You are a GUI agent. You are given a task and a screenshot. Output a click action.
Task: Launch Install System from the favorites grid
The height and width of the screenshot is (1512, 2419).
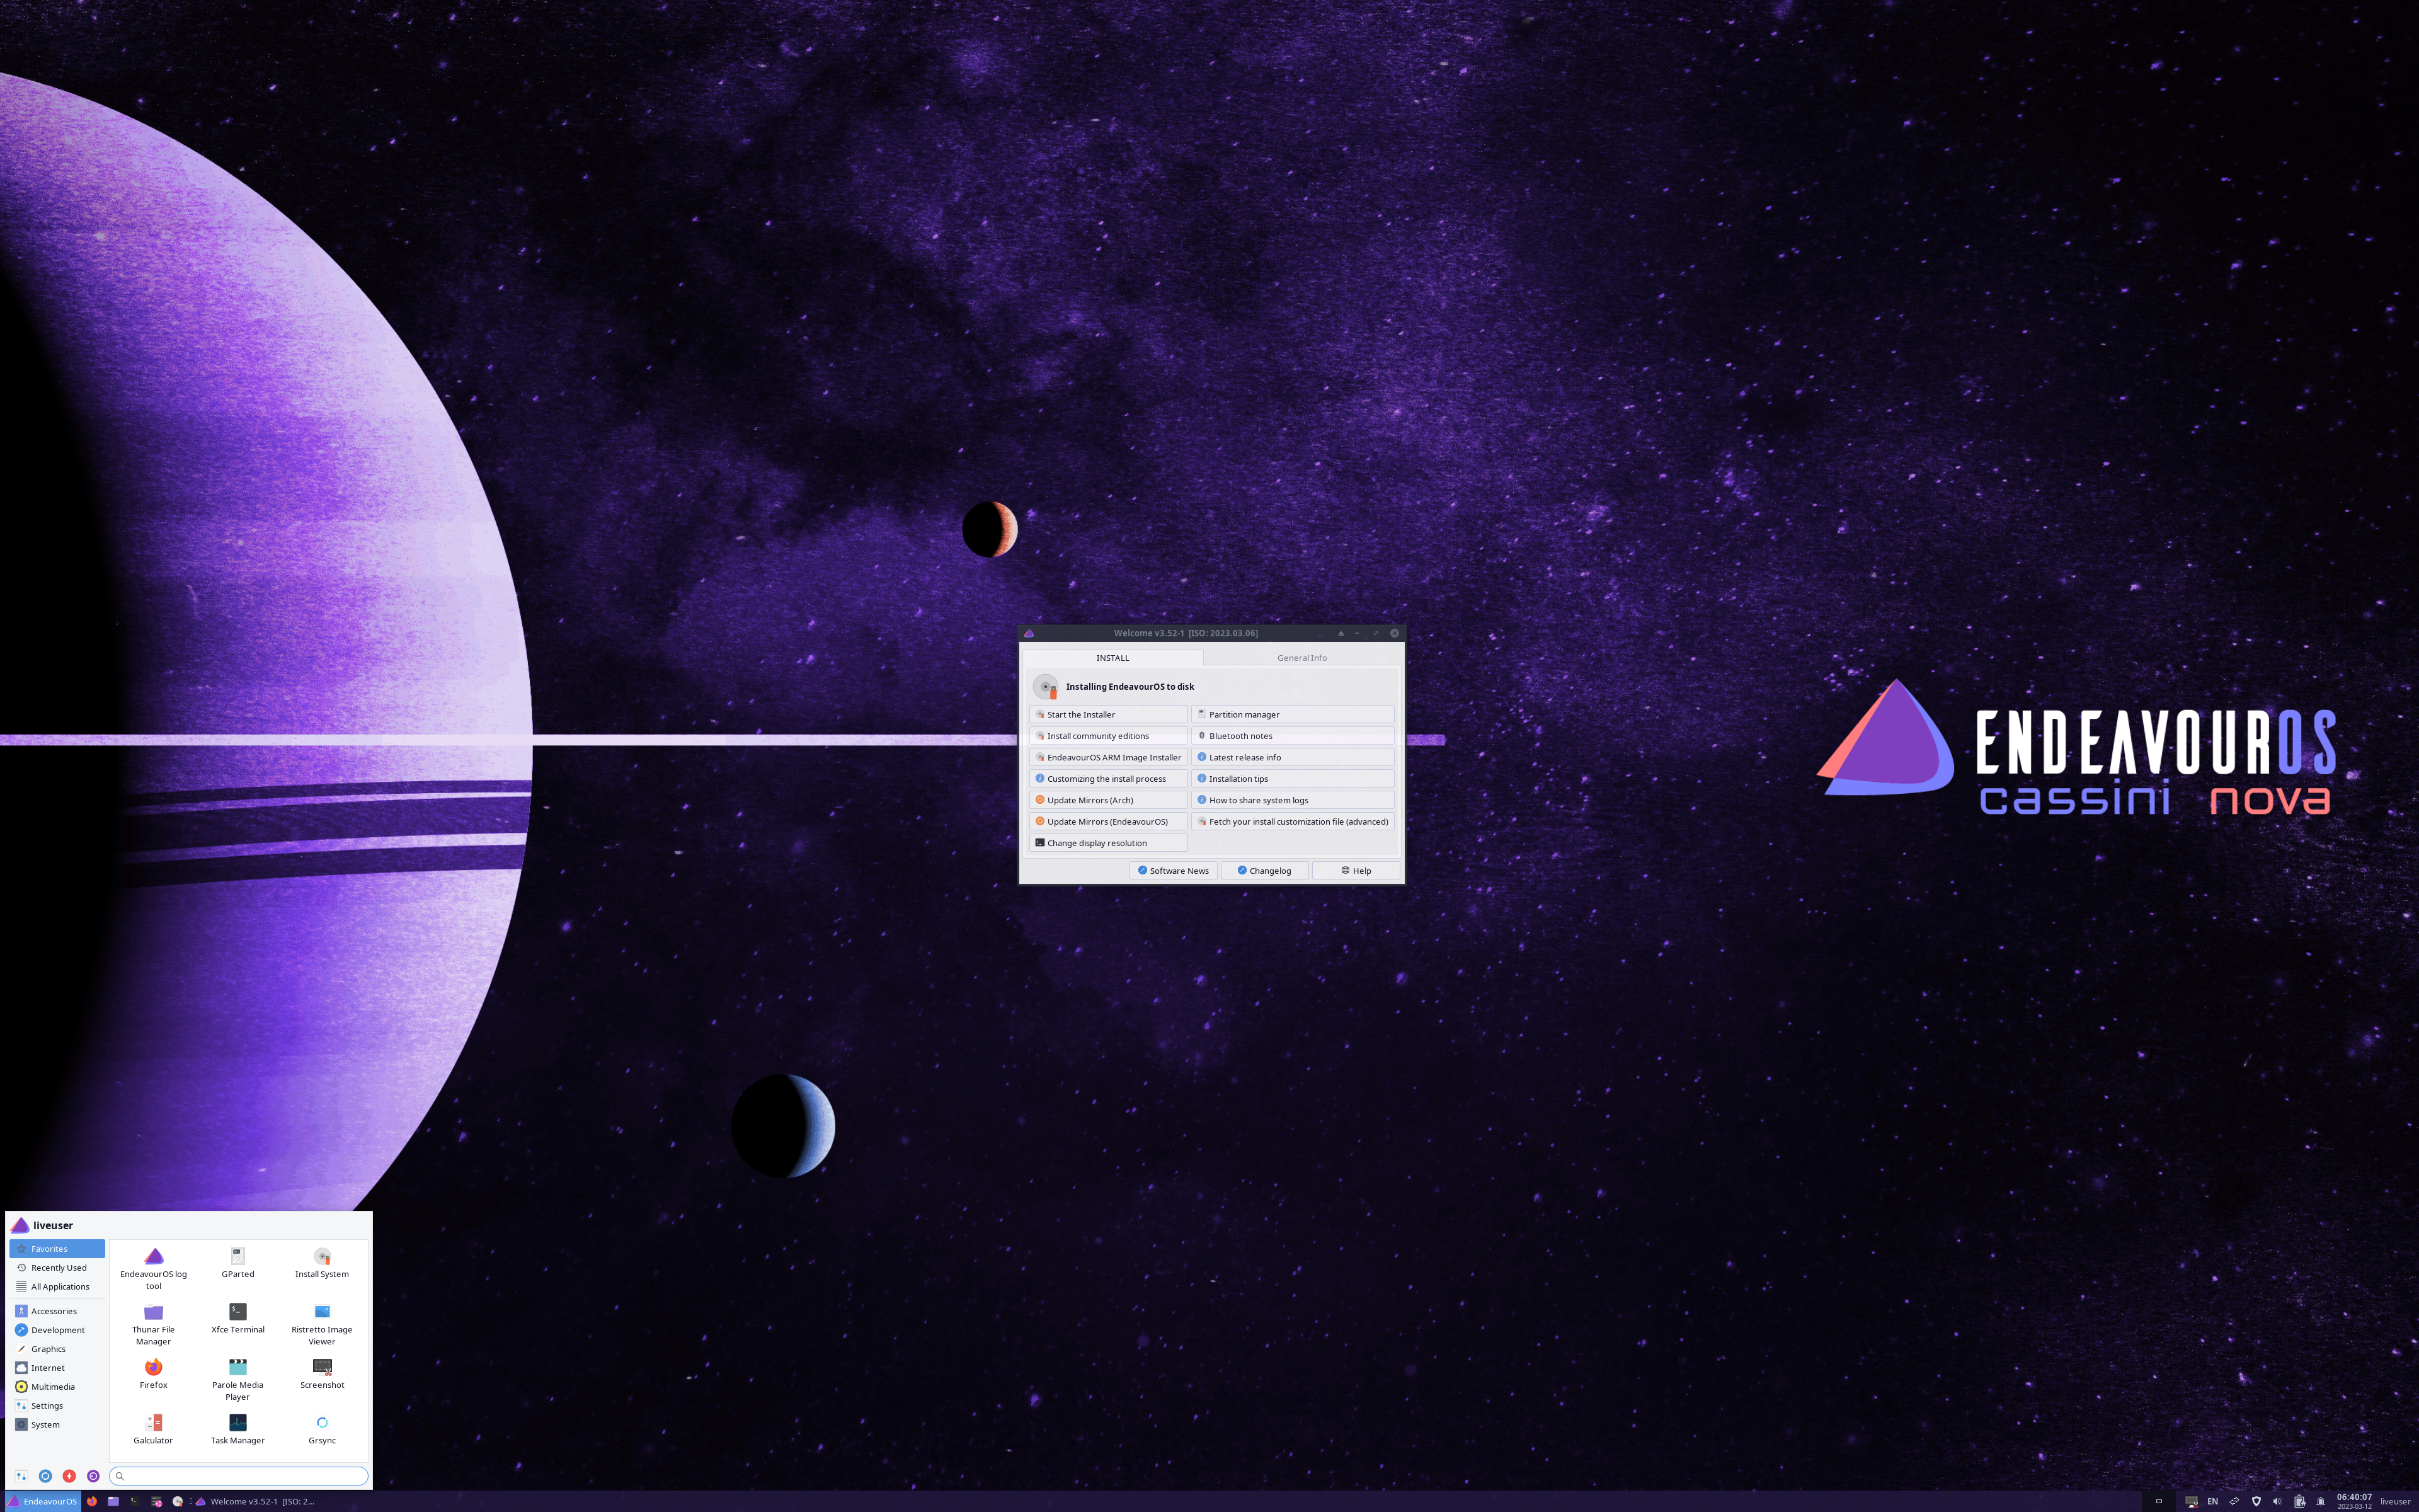[322, 1263]
